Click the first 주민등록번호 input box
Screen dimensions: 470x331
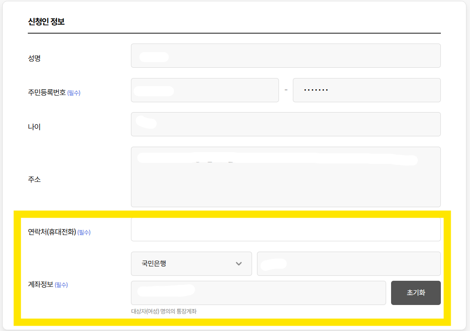pos(205,90)
